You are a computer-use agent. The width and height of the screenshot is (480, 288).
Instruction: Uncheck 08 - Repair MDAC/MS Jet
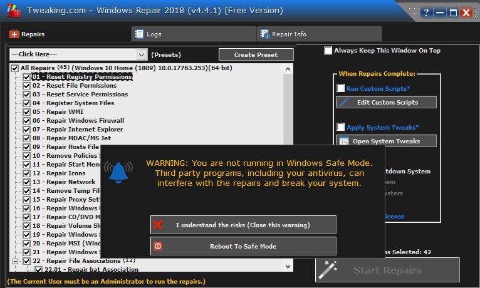(27, 138)
